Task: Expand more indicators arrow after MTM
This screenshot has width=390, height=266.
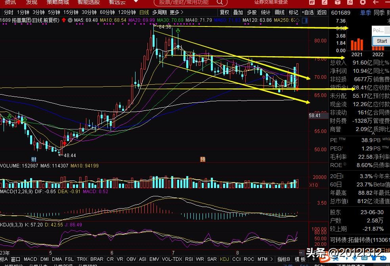Action: click(x=271, y=259)
